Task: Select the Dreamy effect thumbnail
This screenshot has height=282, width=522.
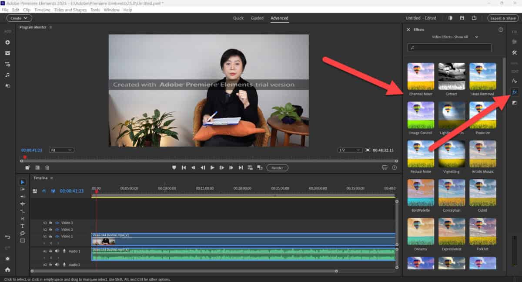Action: click(421, 231)
